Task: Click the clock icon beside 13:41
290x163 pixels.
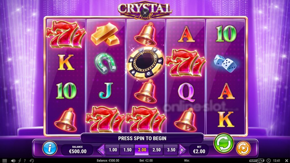Action: (269, 160)
